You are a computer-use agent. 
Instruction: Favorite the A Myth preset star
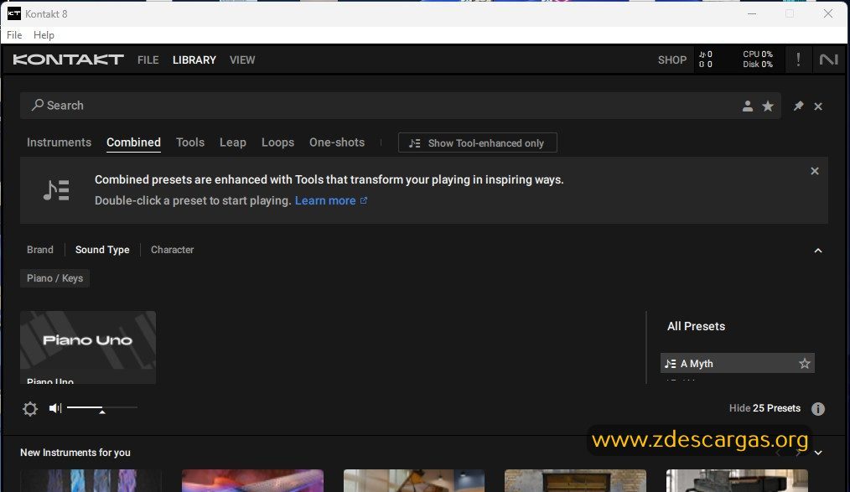pos(805,364)
